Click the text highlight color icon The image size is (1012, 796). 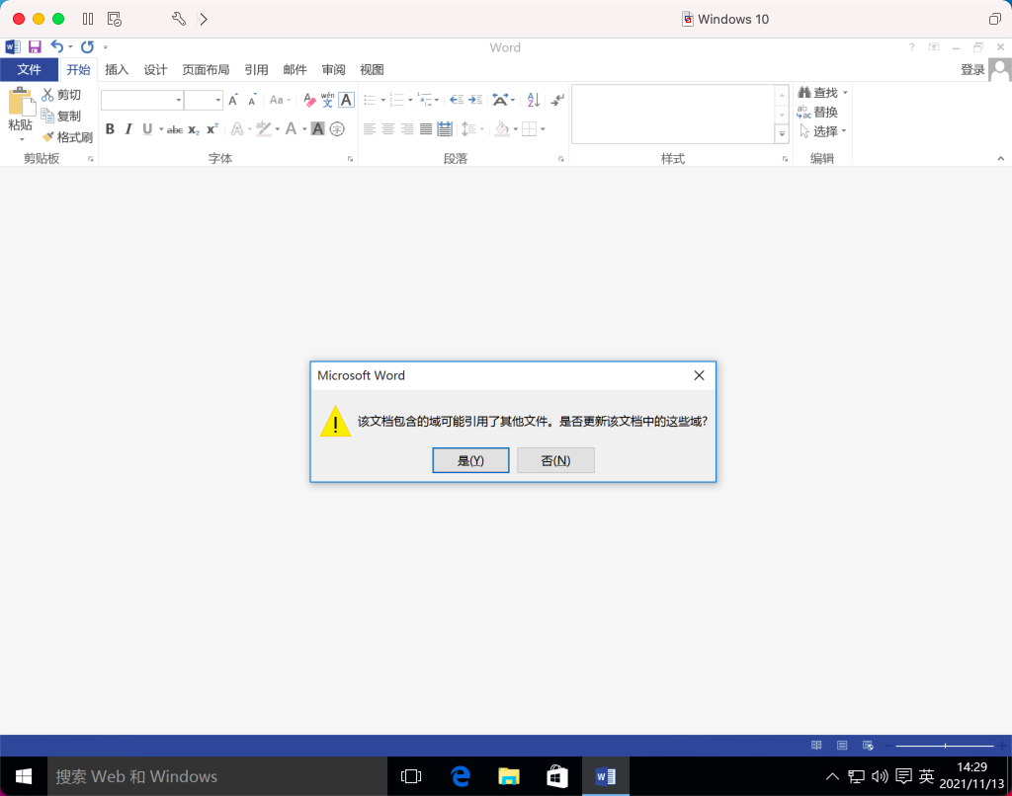pyautogui.click(x=263, y=129)
